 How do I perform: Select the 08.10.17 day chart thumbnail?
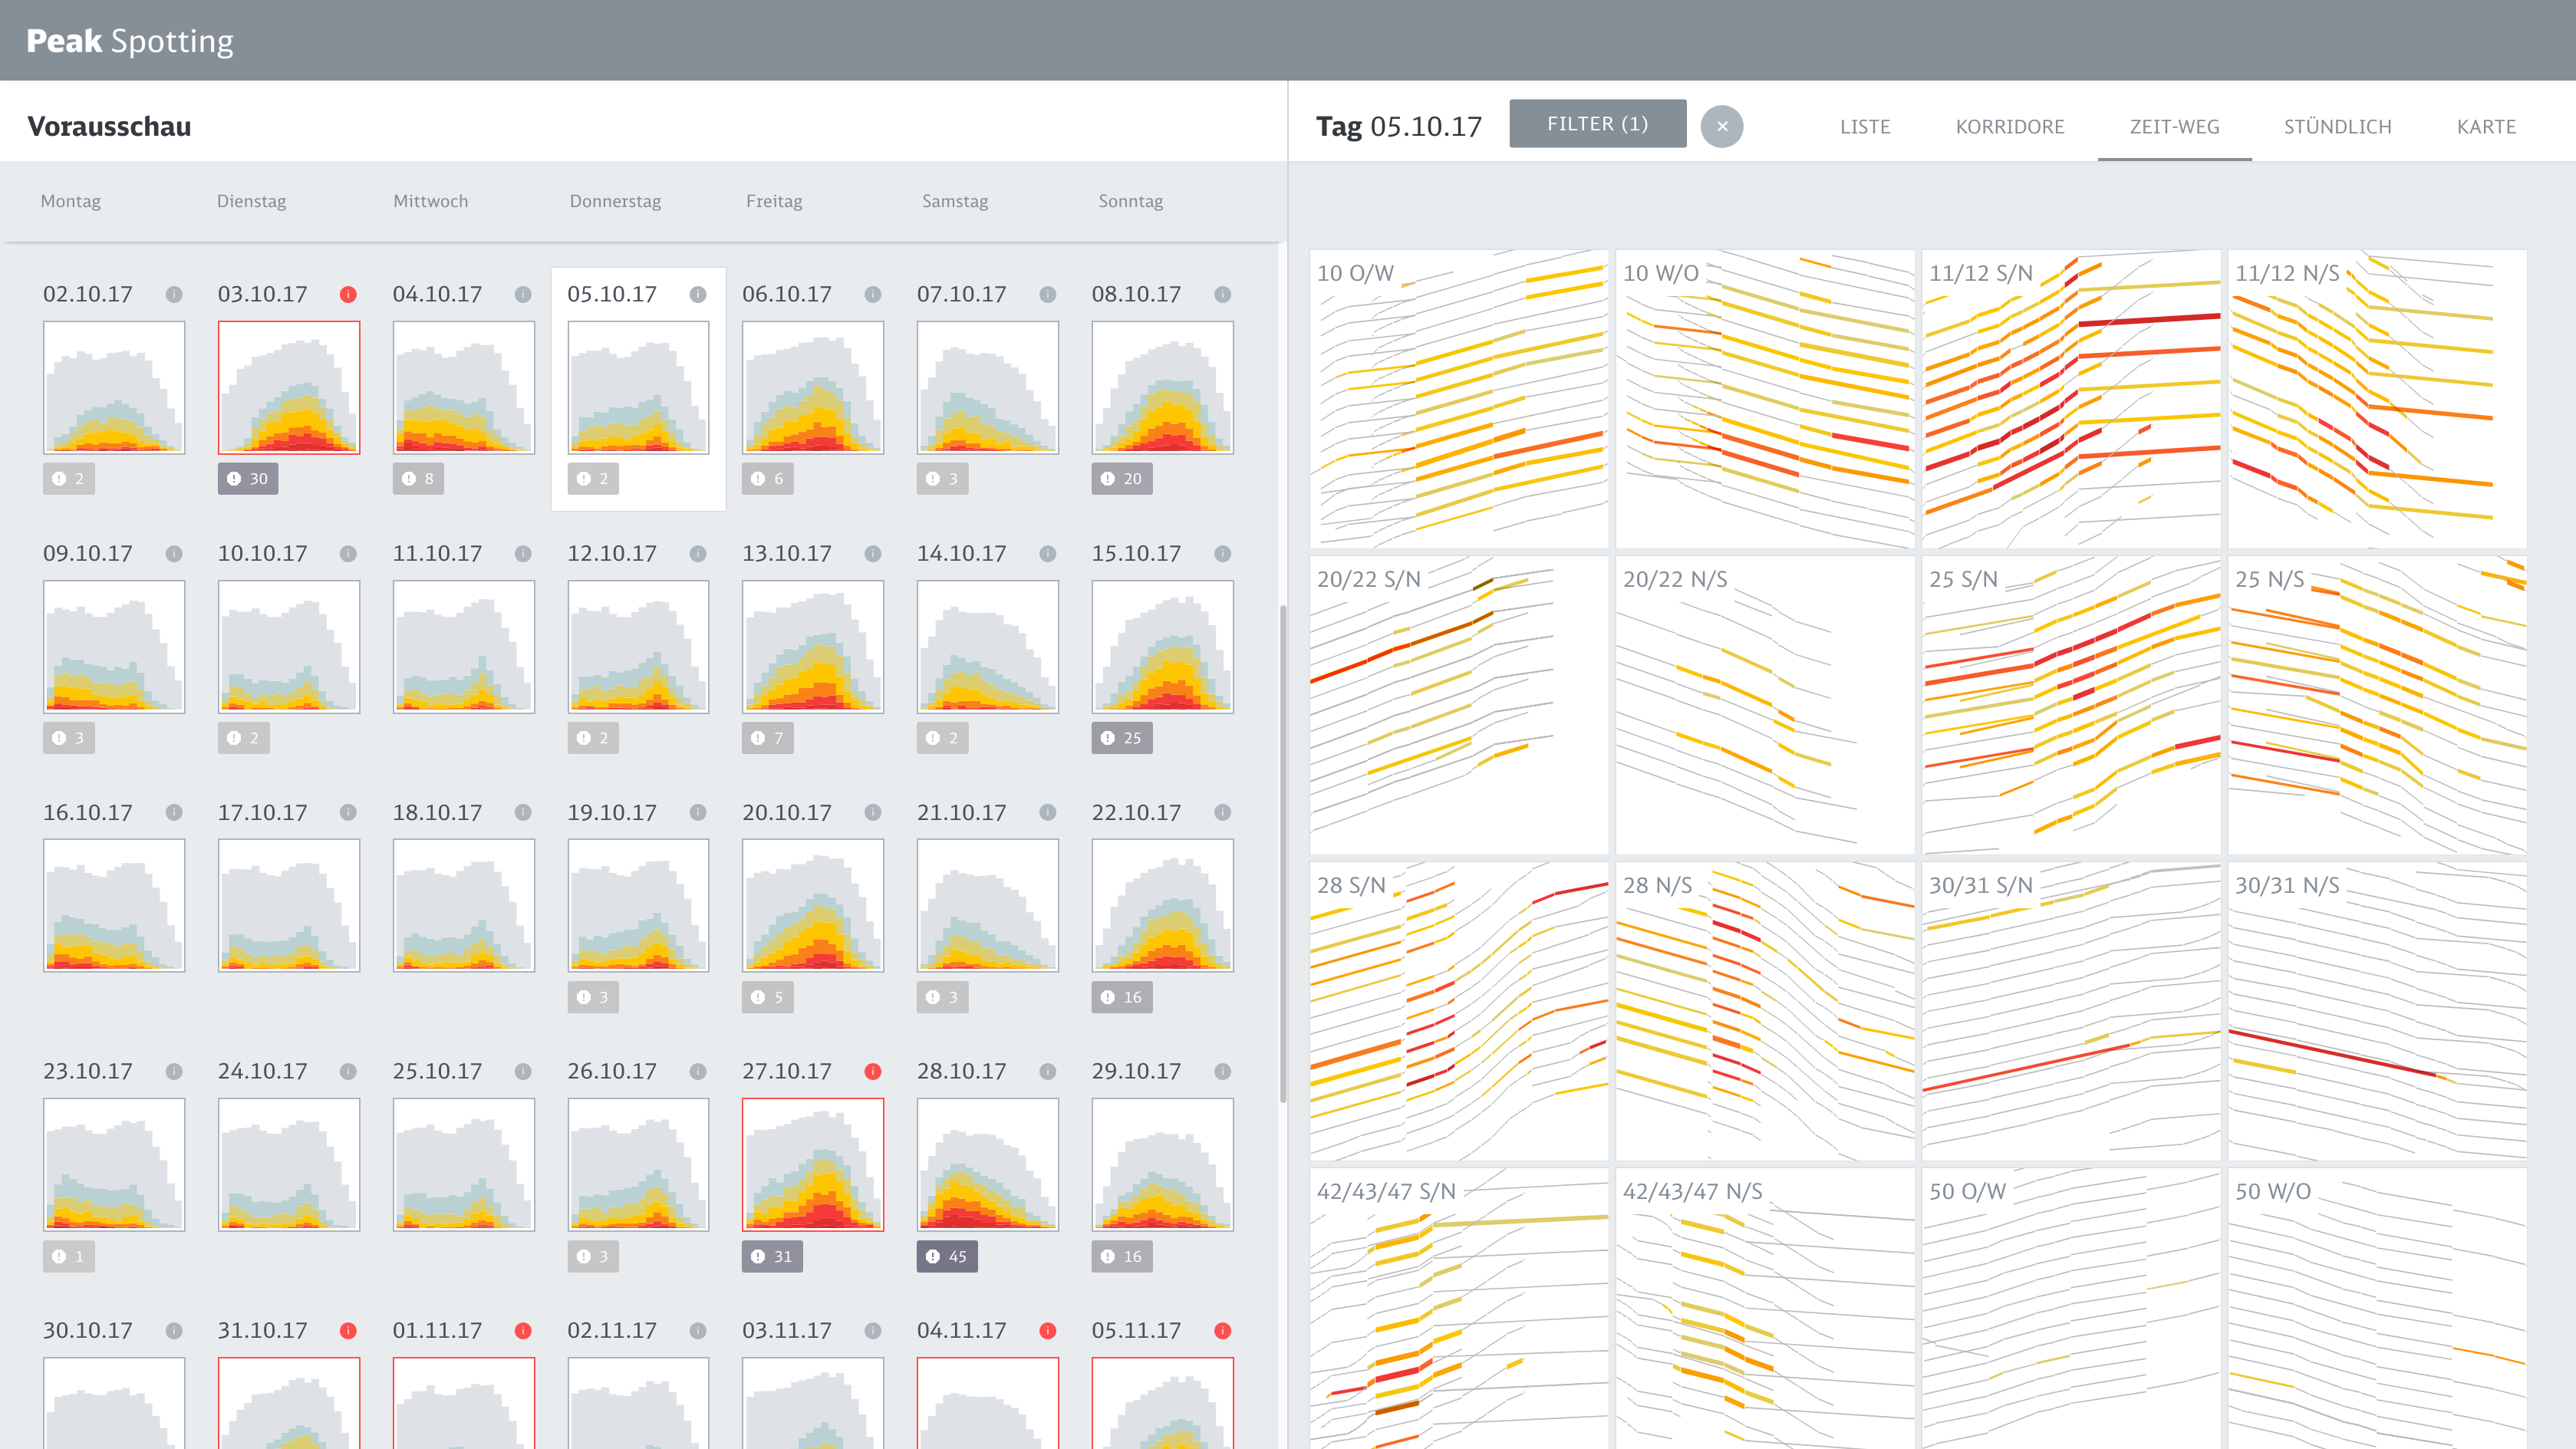click(x=1162, y=387)
